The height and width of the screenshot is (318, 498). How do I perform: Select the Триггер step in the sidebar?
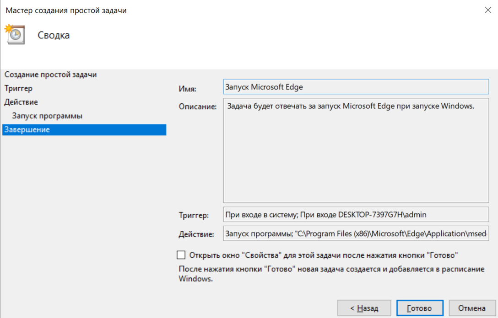click(x=18, y=88)
